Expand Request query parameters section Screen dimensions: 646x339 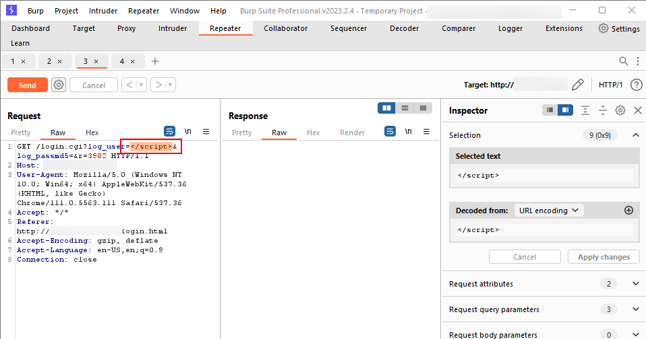point(636,309)
